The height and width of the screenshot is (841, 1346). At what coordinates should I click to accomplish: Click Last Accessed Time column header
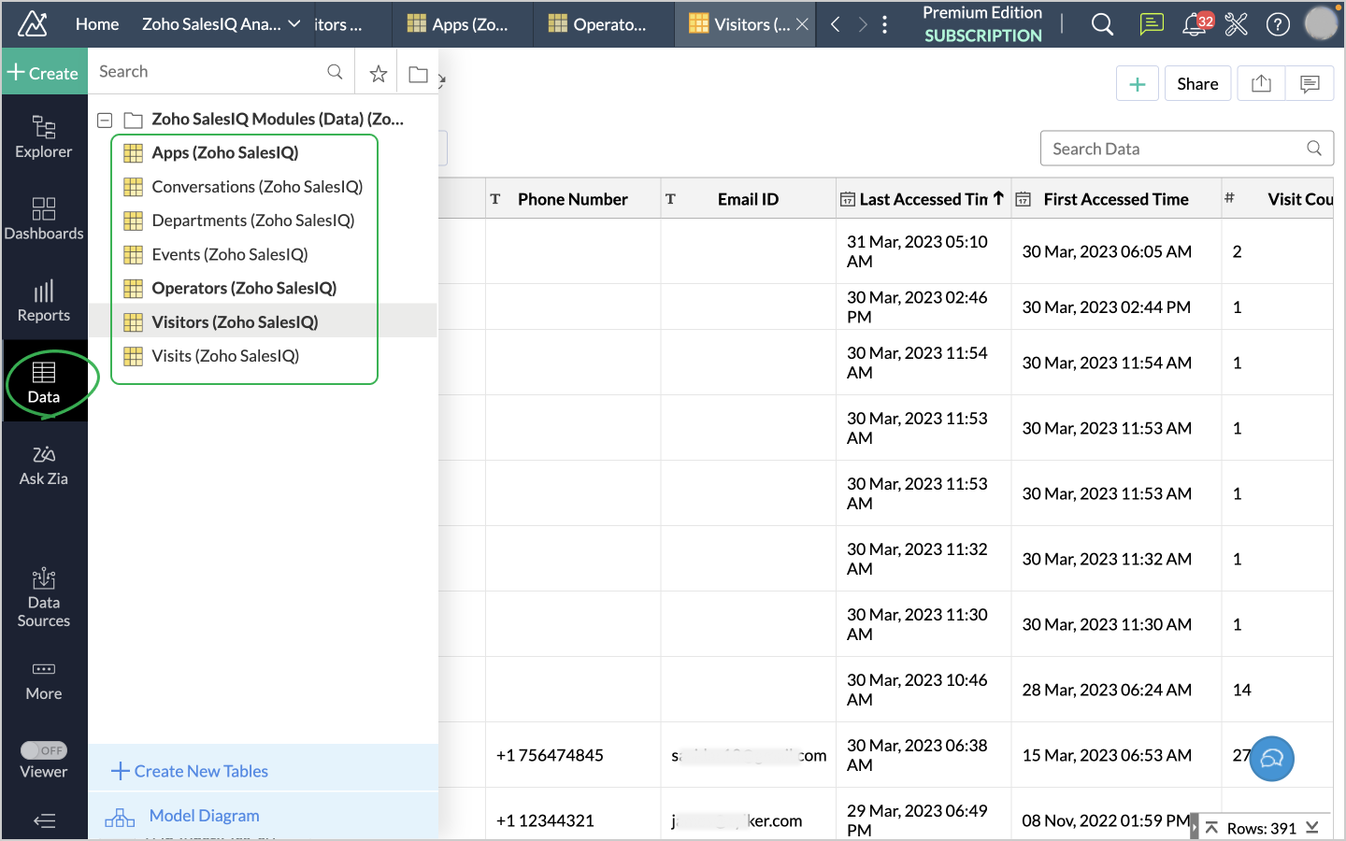[924, 199]
